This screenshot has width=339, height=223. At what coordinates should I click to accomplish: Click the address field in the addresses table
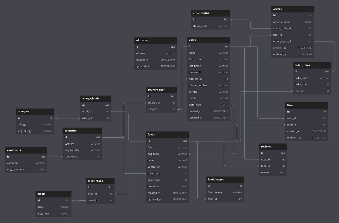click(155, 53)
